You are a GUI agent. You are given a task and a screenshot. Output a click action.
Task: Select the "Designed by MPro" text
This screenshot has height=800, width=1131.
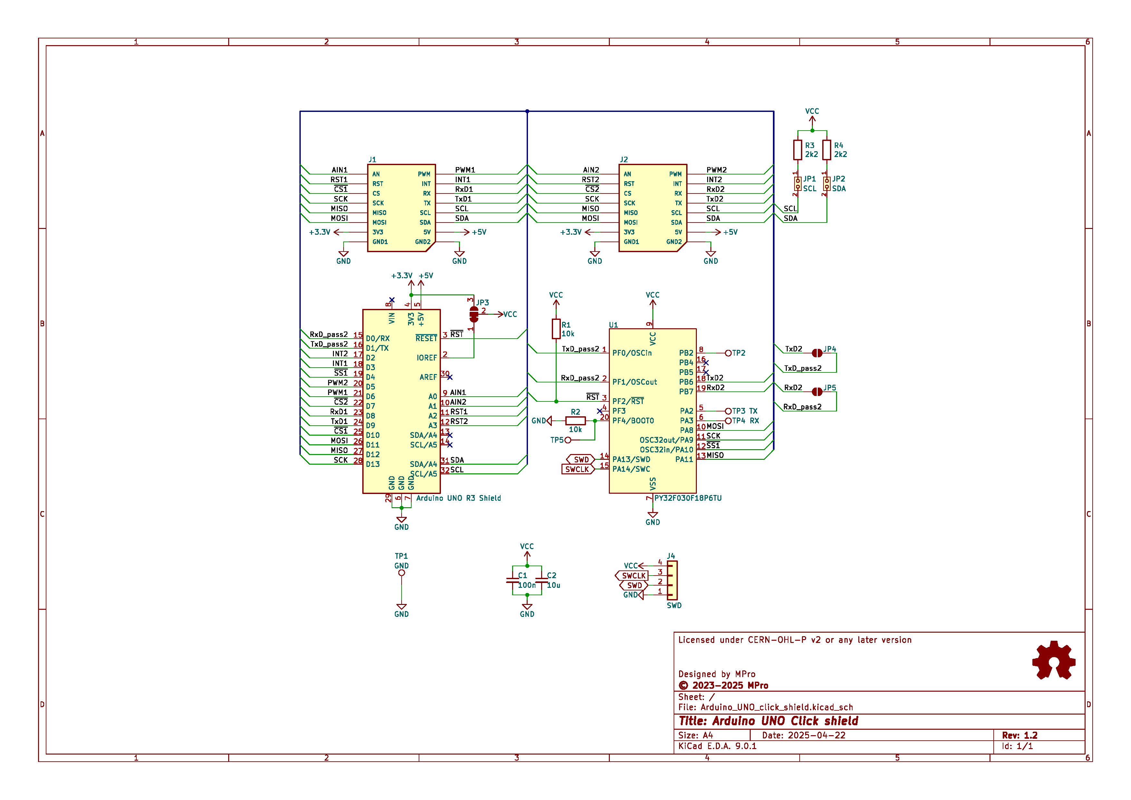click(x=717, y=674)
